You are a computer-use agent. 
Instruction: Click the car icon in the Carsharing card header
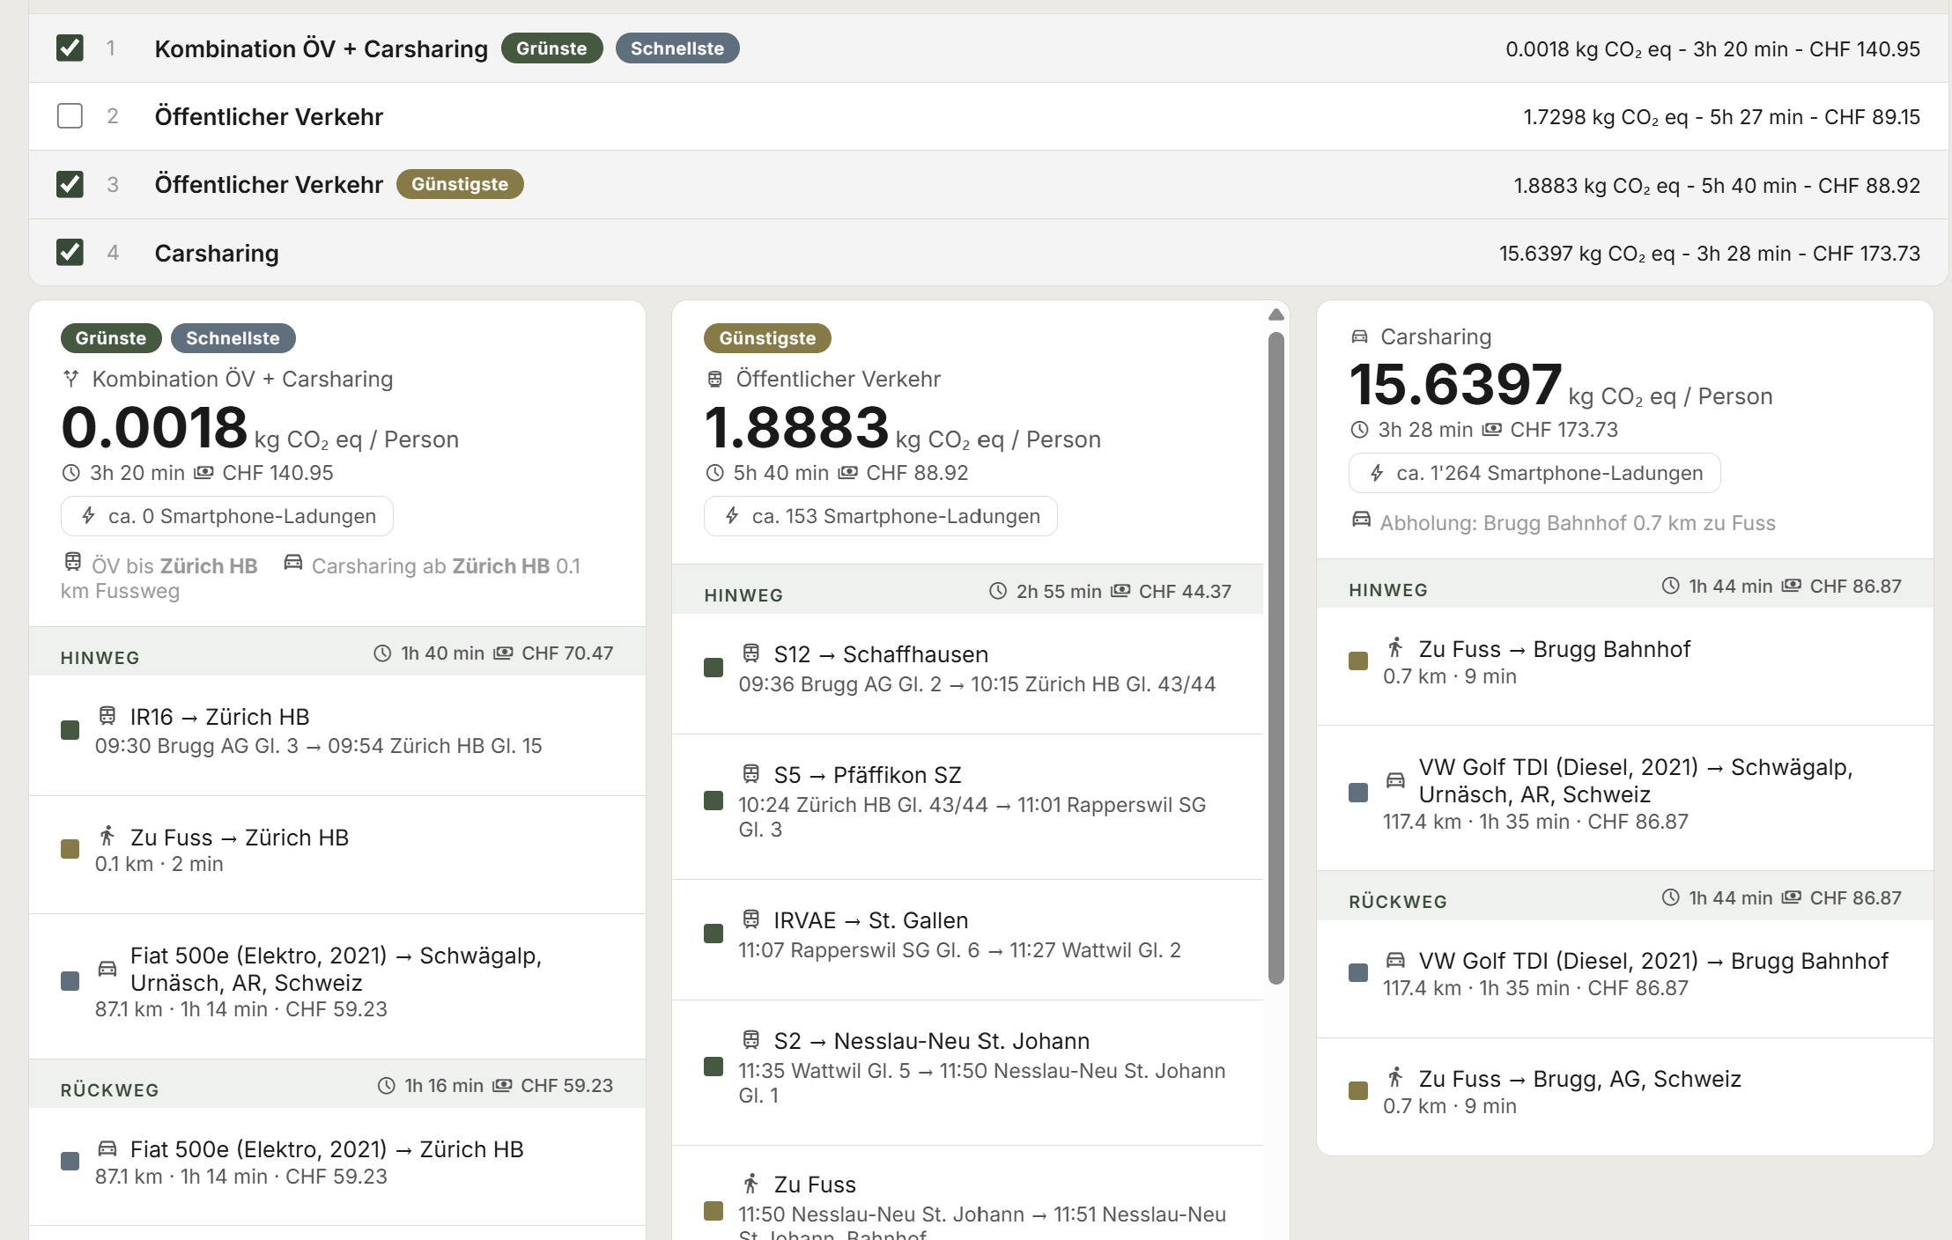pyautogui.click(x=1360, y=336)
